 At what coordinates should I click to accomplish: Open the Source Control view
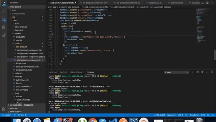(x=4, y=19)
